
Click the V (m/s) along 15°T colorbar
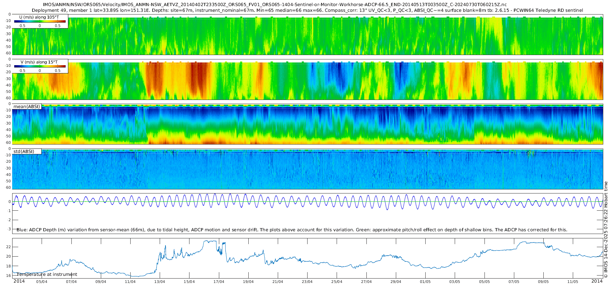pyautogui.click(x=40, y=66)
